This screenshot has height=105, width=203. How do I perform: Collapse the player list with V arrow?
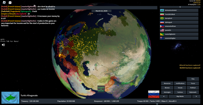pos(180,7)
